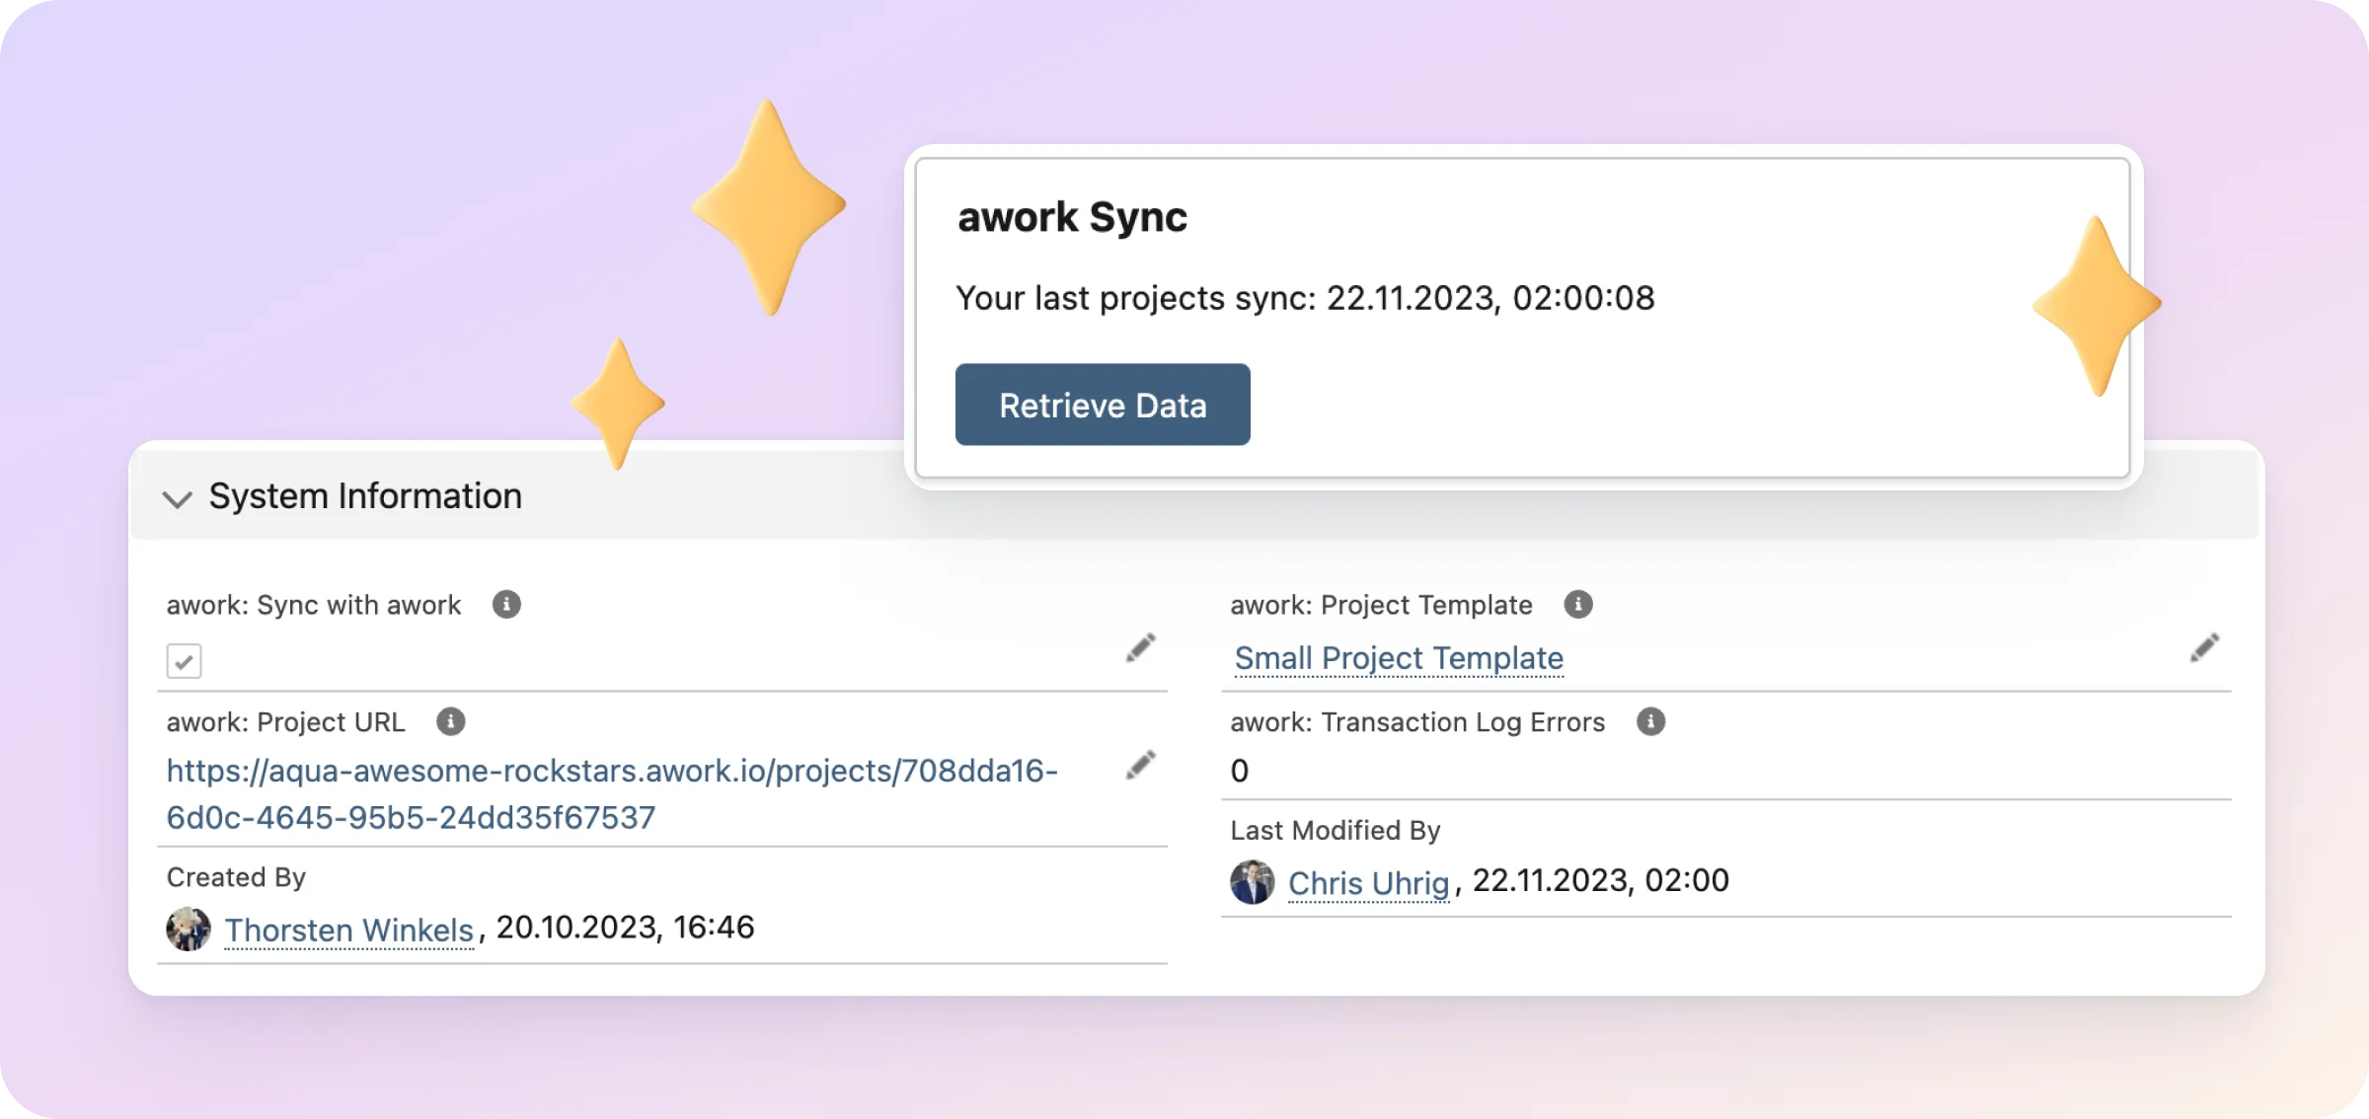Open Thorsten Winkels' user profile link
2369x1119 pixels.
348,930
